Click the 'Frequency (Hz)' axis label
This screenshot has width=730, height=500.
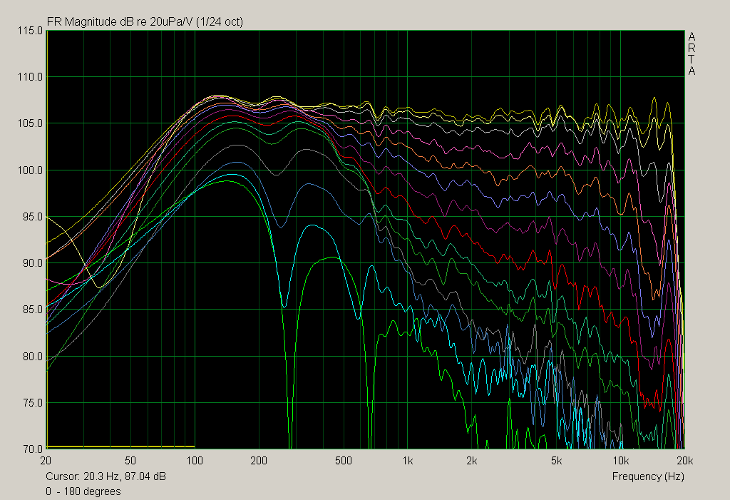click(x=647, y=476)
